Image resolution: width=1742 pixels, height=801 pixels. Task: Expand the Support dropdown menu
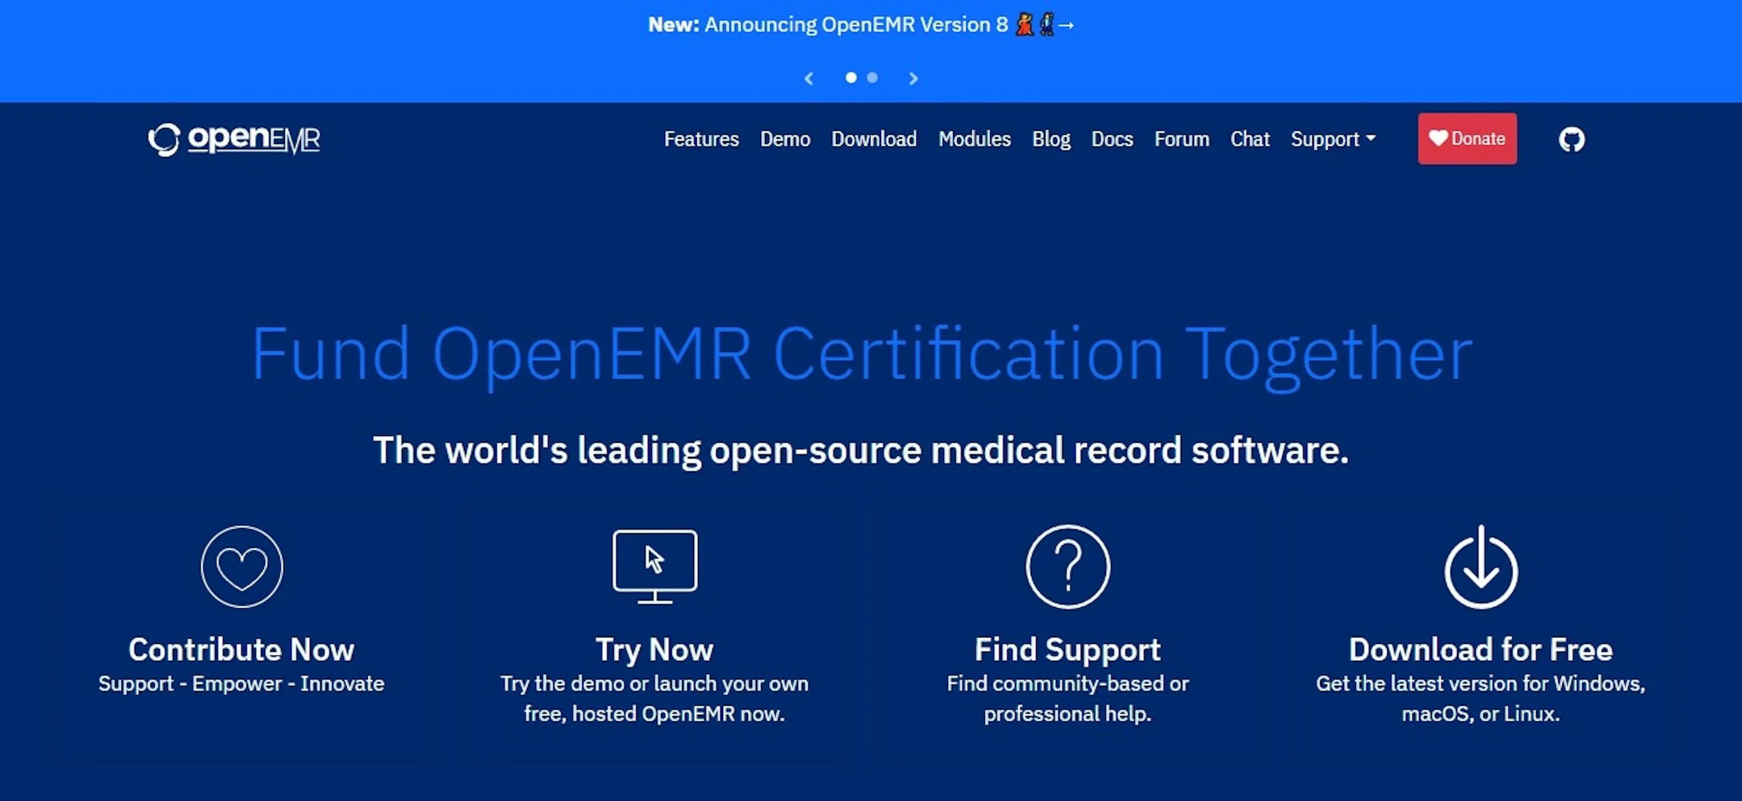1333,139
